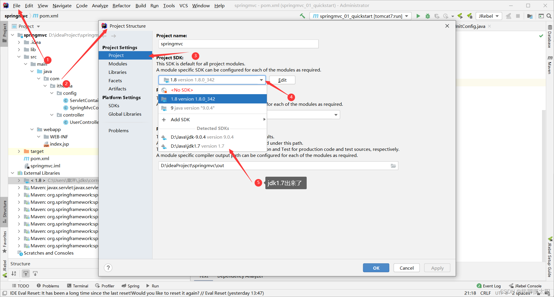554x297 pixels.
Task: Click the Search Everywhere magnifier icon
Action: pos(549,16)
